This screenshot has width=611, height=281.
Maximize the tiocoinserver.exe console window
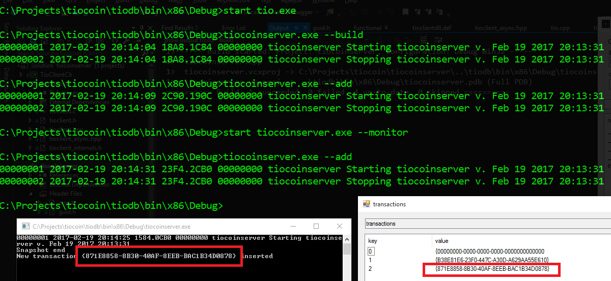tap(316, 226)
